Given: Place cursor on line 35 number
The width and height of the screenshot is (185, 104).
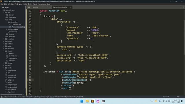Looking at the screenshot, I should [30, 80].
